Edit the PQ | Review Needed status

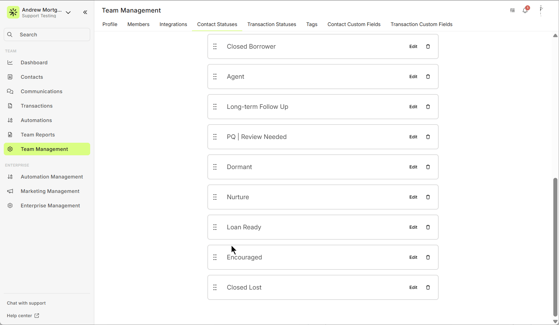tap(413, 137)
